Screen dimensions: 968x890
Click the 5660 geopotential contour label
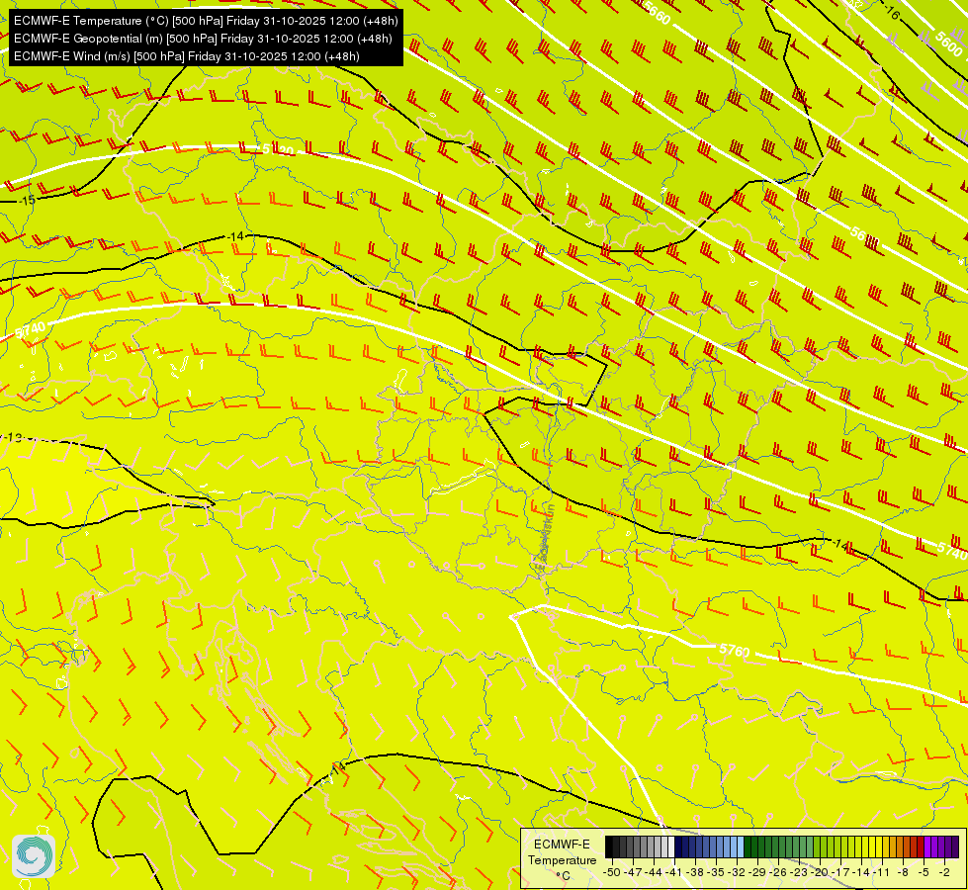point(657,13)
